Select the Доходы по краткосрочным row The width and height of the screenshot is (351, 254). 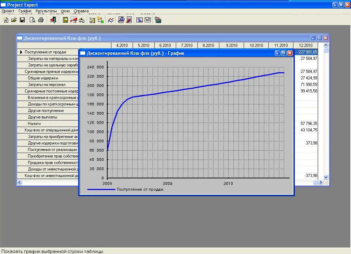(x=48, y=104)
